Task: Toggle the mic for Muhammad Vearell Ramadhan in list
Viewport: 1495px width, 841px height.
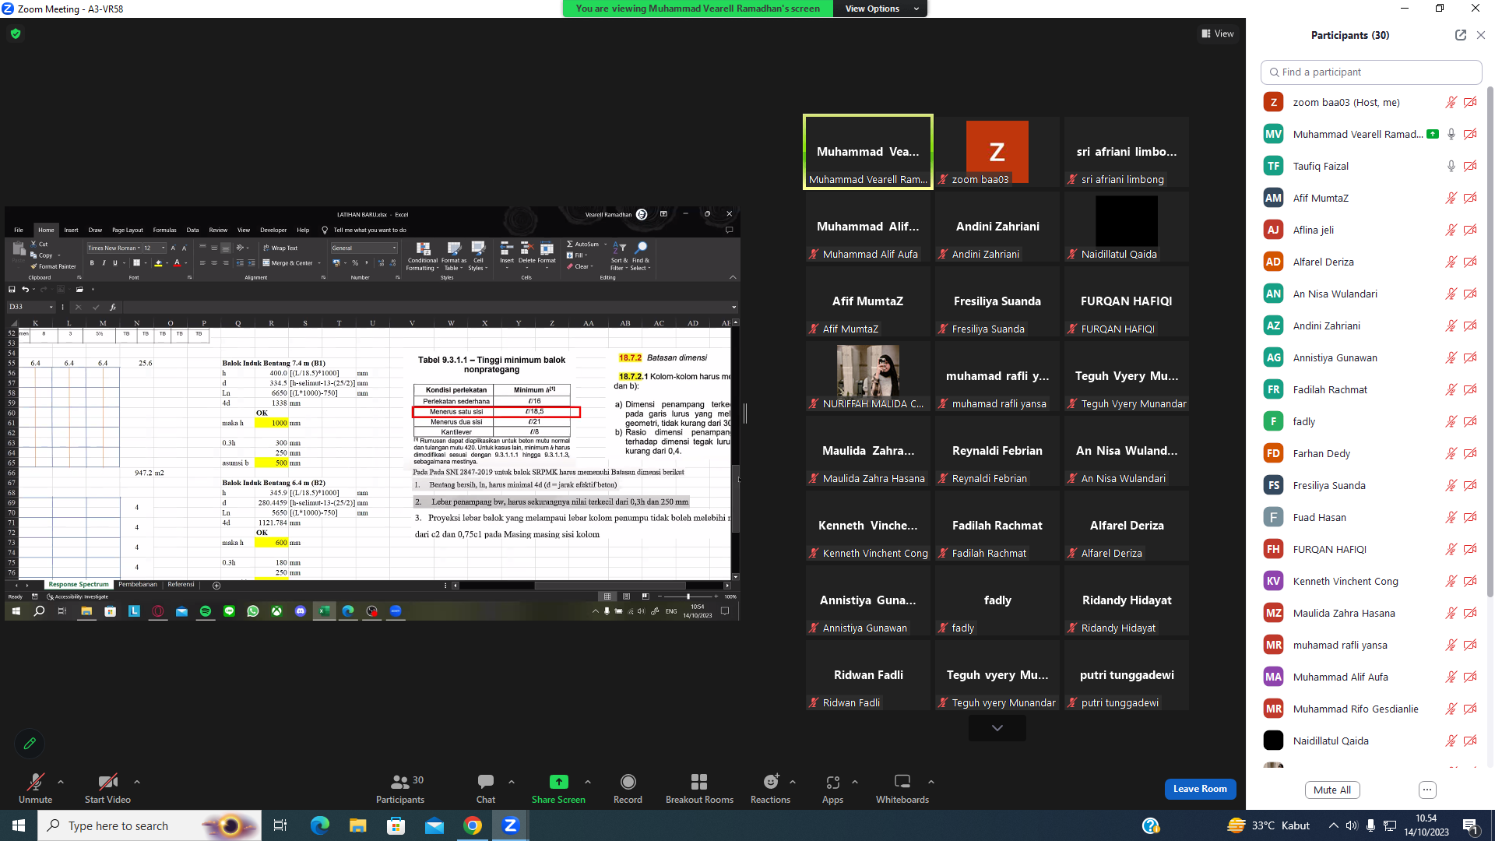Action: tap(1451, 134)
